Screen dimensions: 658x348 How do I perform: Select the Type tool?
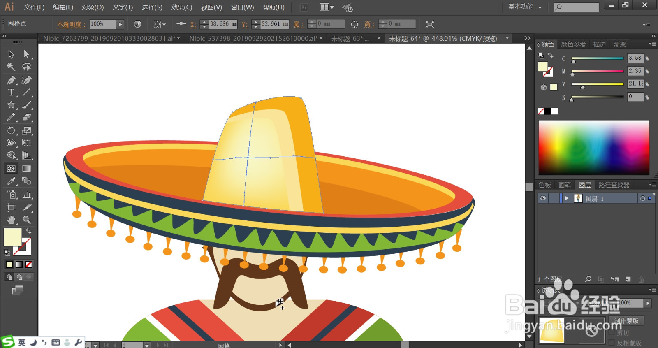click(11, 93)
